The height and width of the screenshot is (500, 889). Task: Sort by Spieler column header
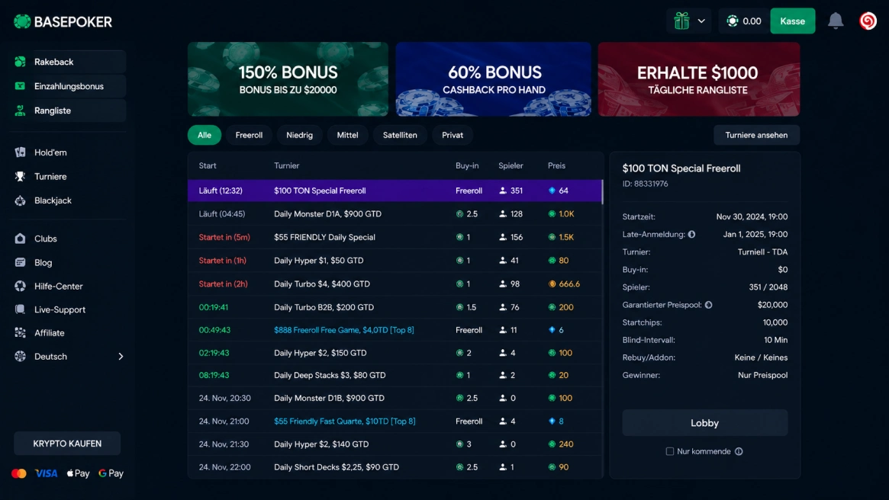pos(511,166)
